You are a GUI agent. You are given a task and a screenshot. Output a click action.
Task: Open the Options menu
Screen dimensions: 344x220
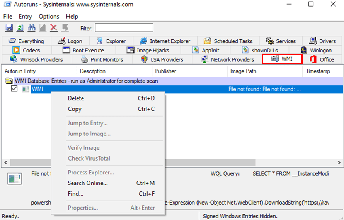click(x=49, y=17)
